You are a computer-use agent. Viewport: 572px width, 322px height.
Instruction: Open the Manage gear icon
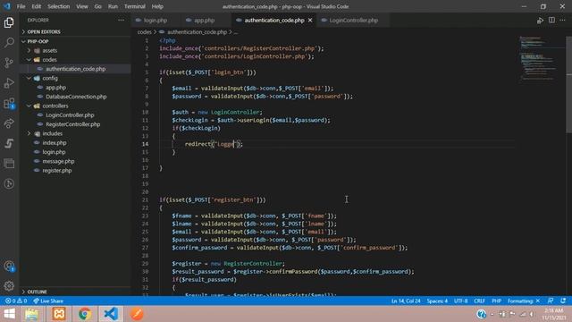pyautogui.click(x=9, y=286)
